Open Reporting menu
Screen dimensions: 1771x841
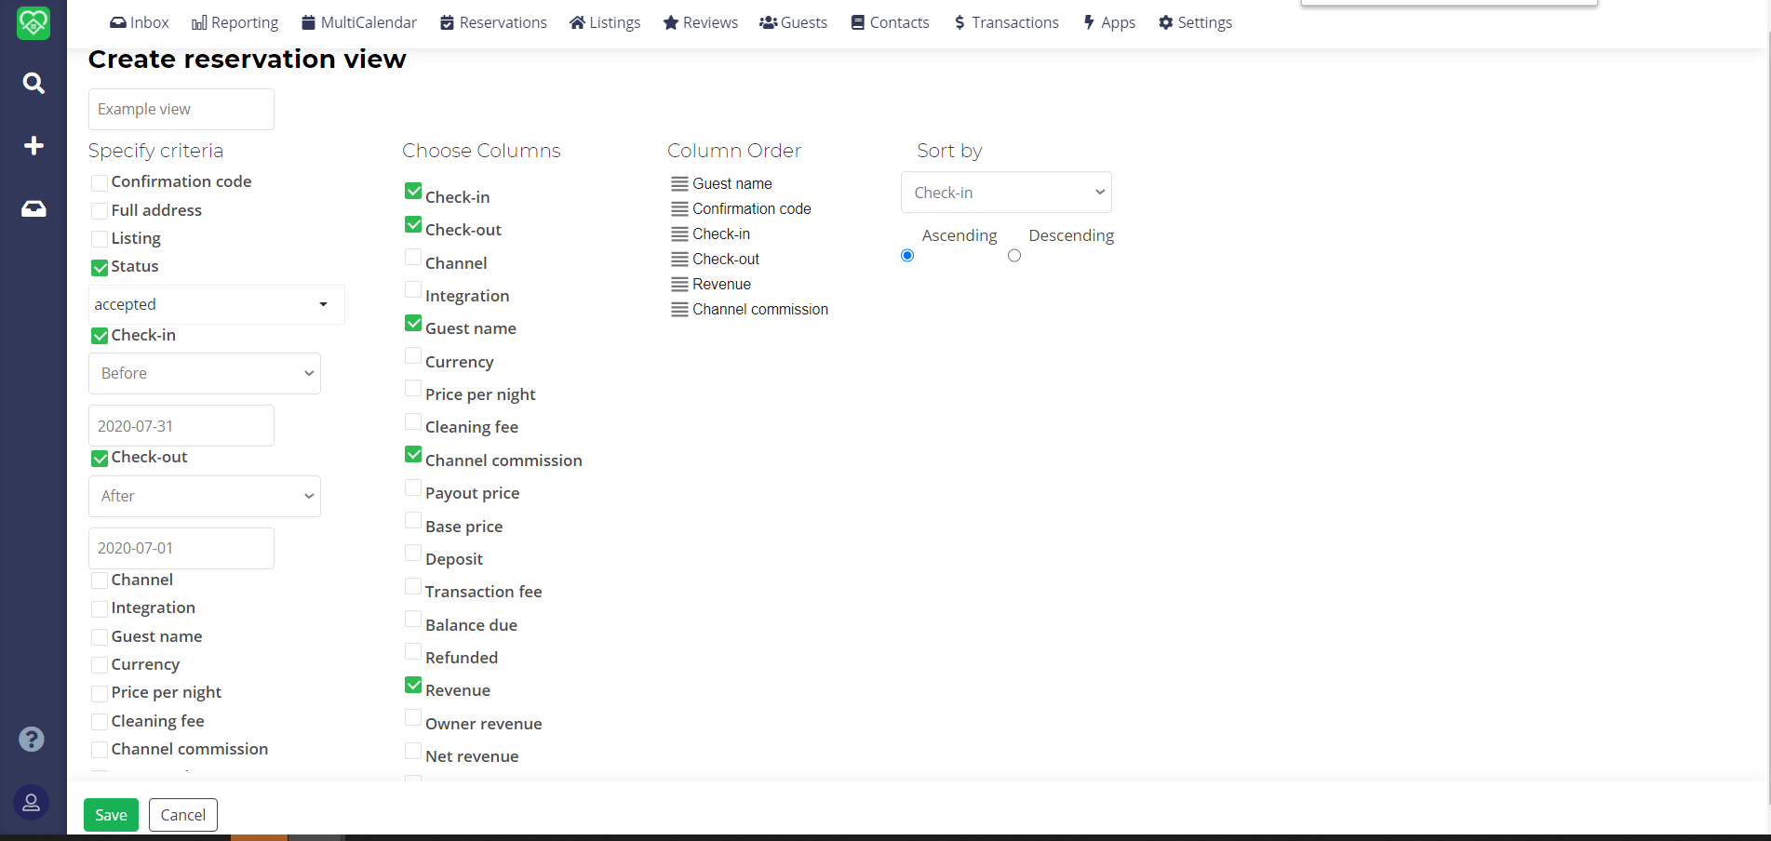pyautogui.click(x=235, y=22)
